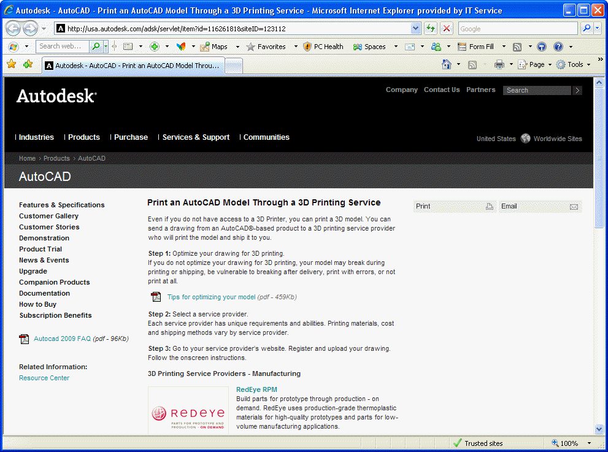
Task: Expand the dropdown arrow next to Favorites
Action: pyautogui.click(x=296, y=47)
